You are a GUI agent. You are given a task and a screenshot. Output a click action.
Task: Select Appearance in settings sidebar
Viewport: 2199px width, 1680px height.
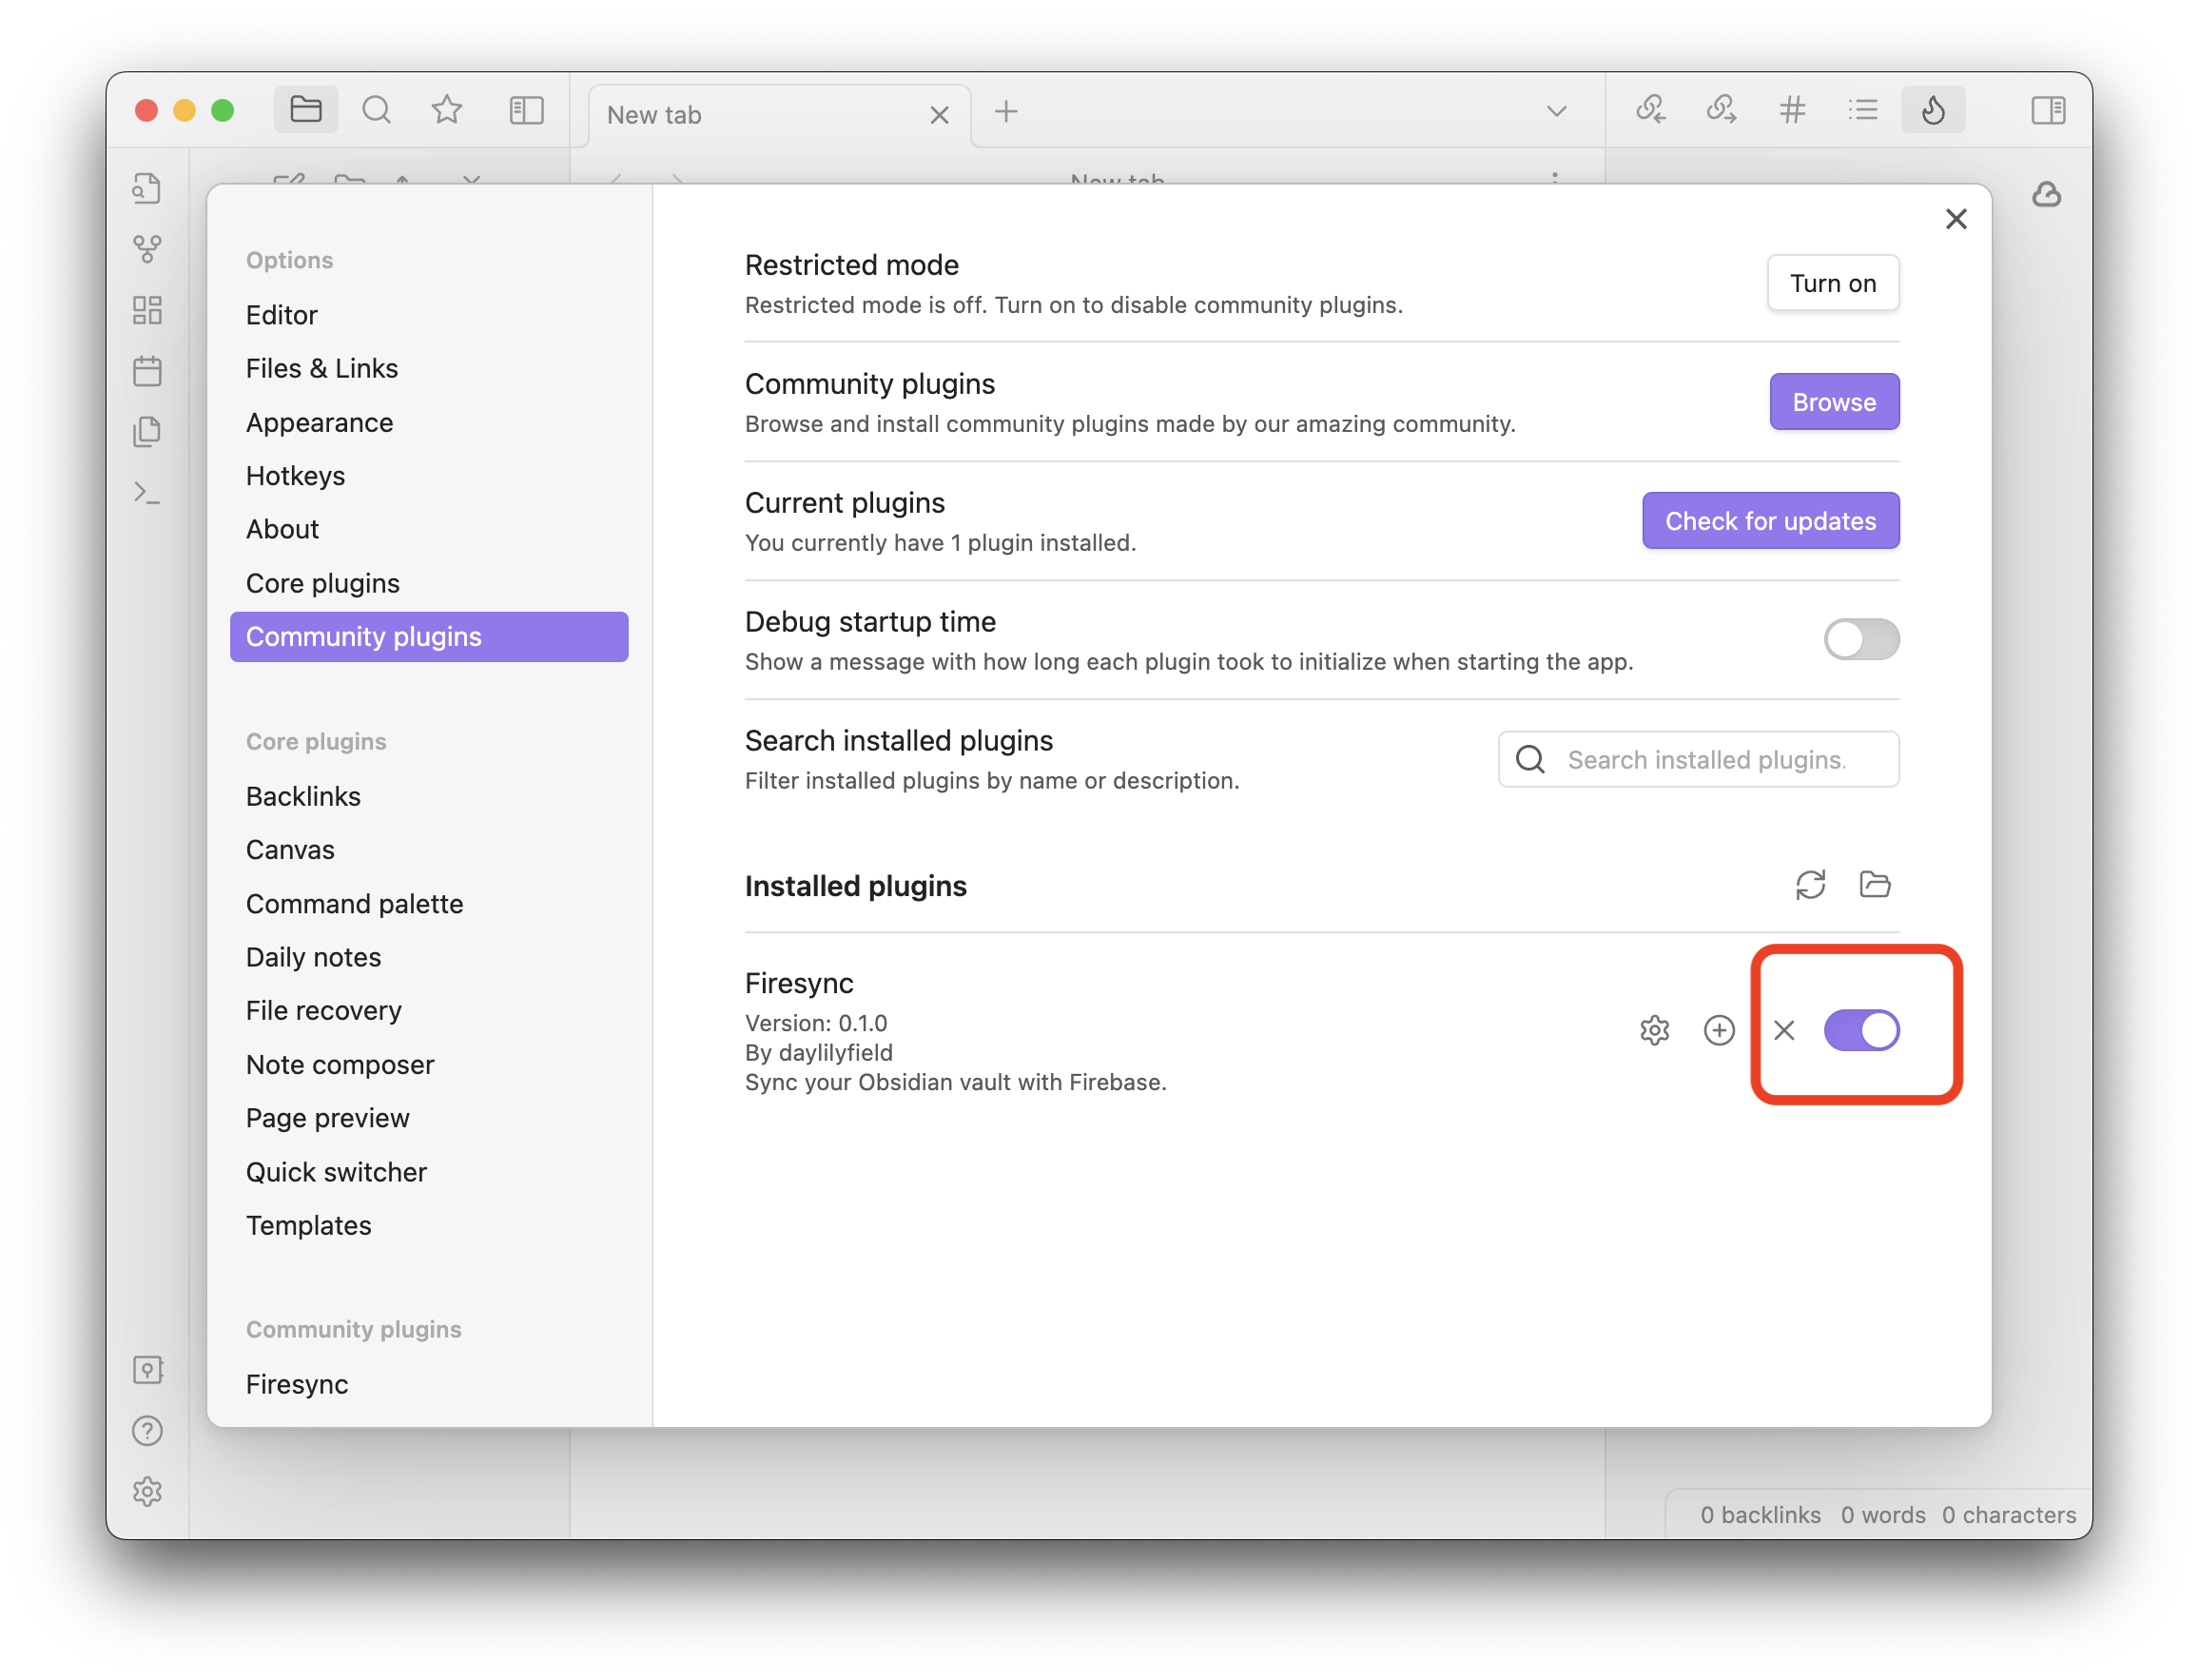coord(320,422)
